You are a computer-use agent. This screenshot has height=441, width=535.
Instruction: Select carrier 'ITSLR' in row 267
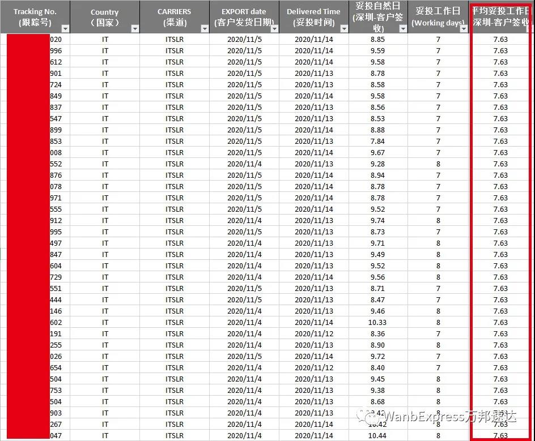(x=175, y=425)
